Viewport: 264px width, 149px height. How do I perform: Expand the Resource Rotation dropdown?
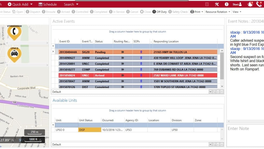218,12
